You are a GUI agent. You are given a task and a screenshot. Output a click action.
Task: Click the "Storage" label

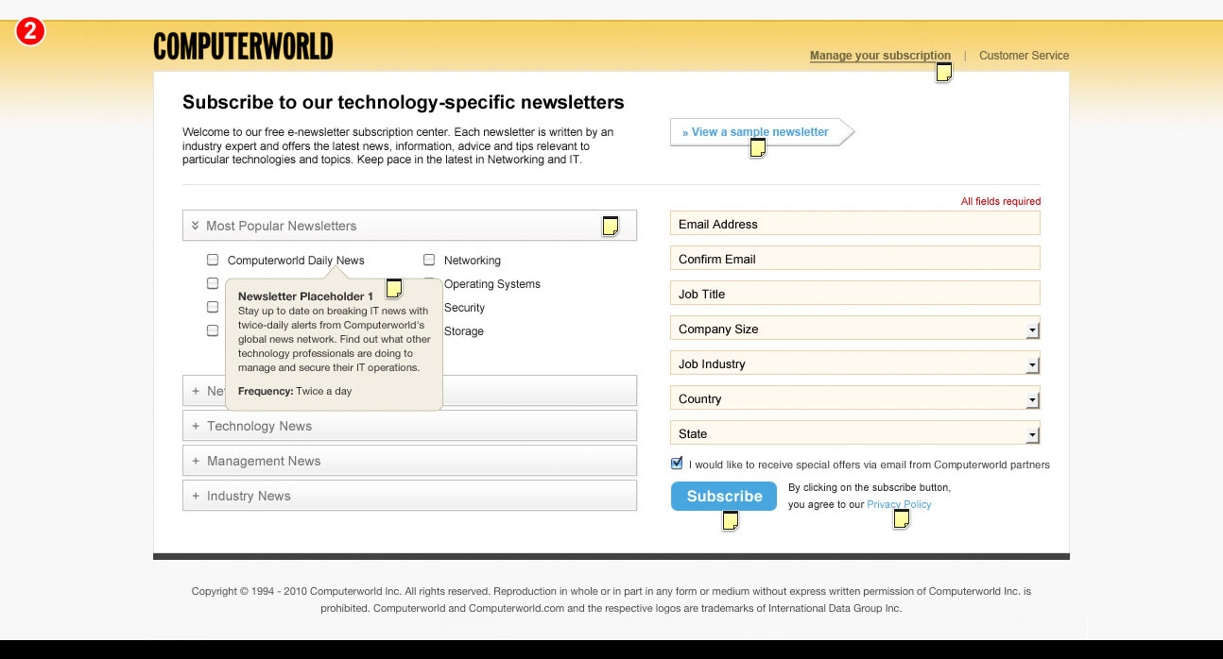point(464,331)
